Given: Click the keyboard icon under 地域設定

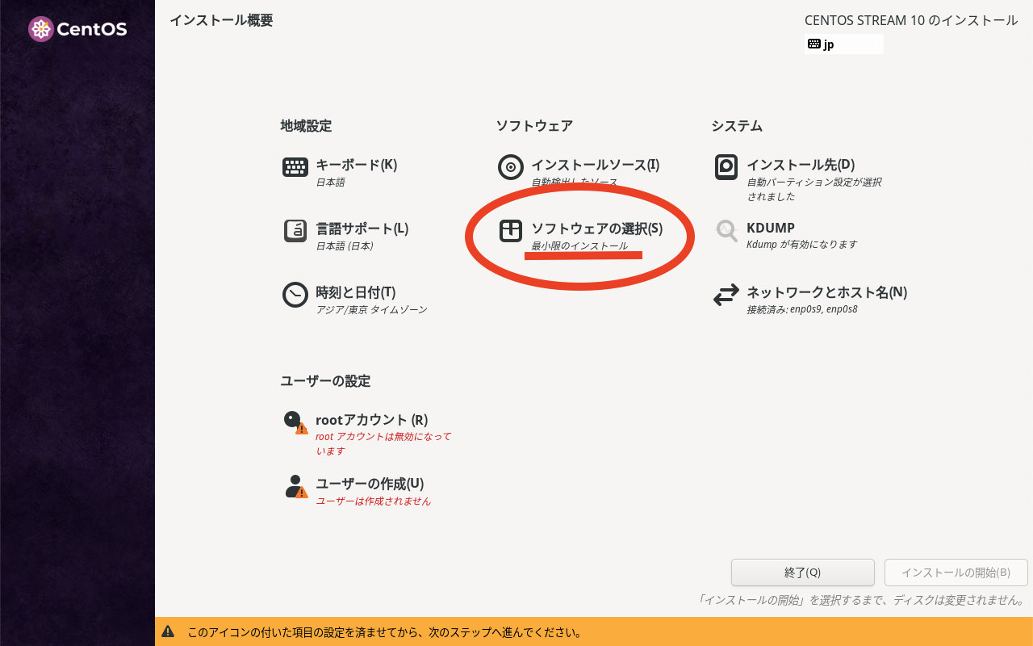Looking at the screenshot, I should [x=295, y=167].
